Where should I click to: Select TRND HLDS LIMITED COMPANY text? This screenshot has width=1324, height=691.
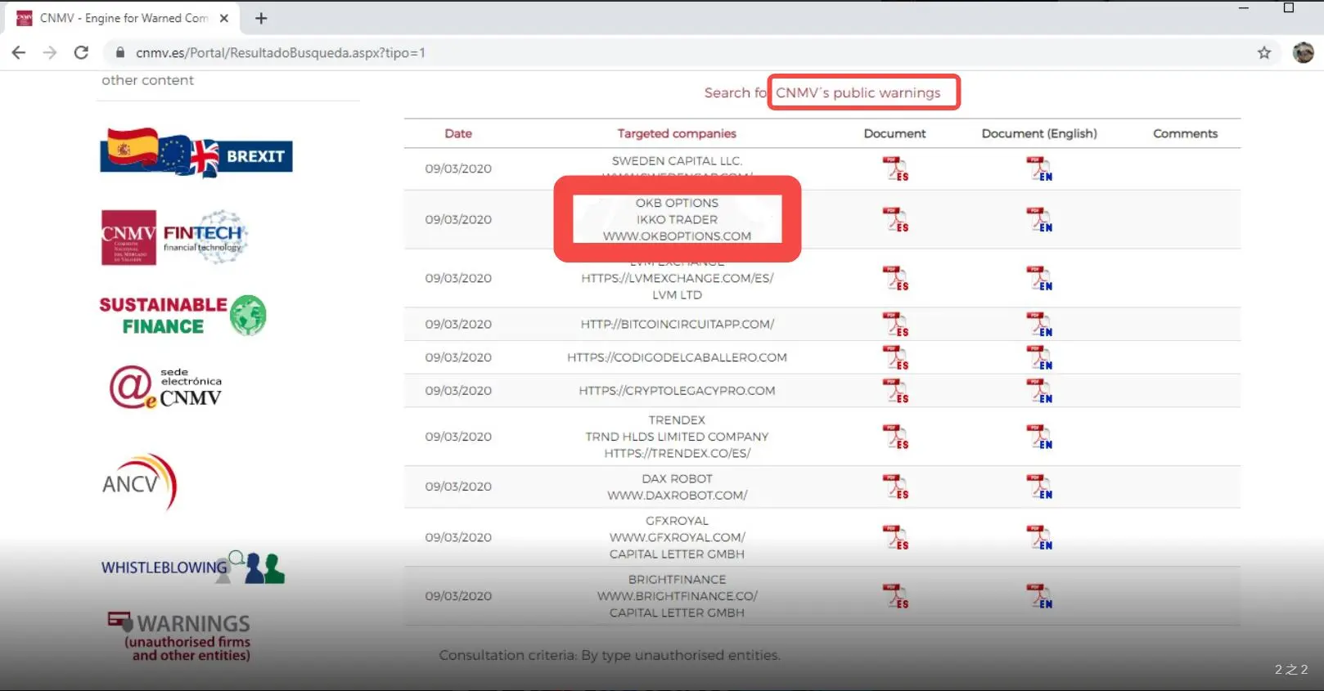pos(677,437)
